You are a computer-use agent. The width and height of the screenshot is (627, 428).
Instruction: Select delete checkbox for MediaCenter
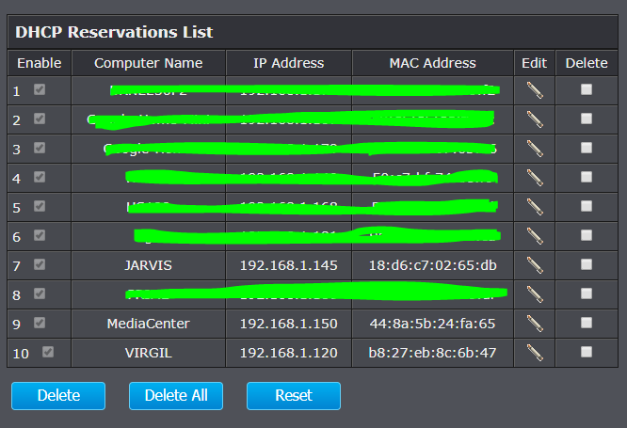pos(587,323)
